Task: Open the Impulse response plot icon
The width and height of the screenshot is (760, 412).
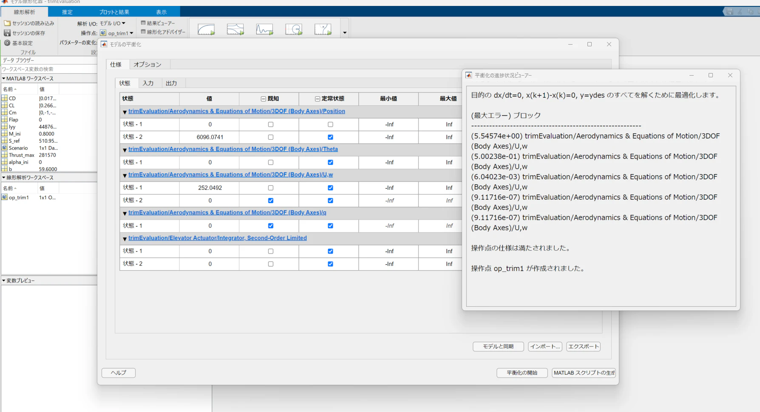Action: pyautogui.click(x=265, y=29)
